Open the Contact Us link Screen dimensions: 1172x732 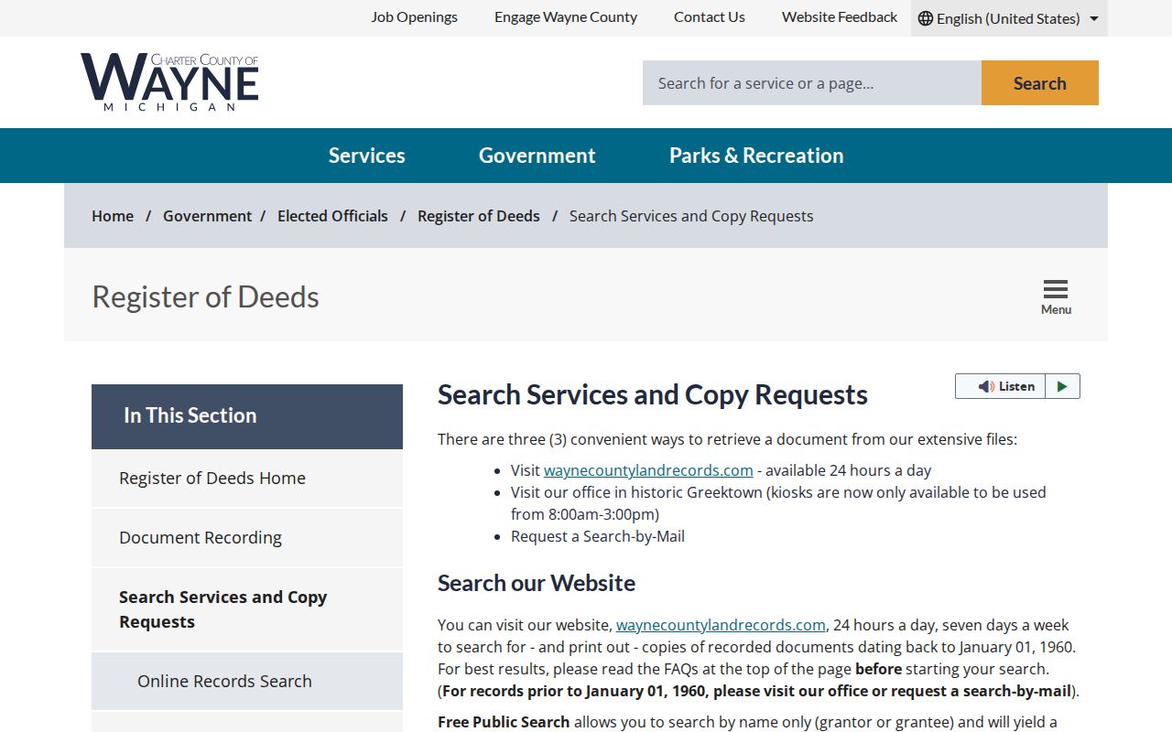coord(710,17)
